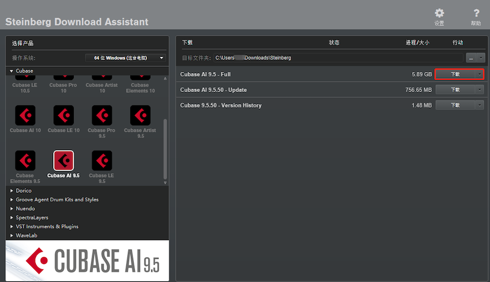Expand the Dorico category
This screenshot has width=490, height=282.
pos(12,190)
